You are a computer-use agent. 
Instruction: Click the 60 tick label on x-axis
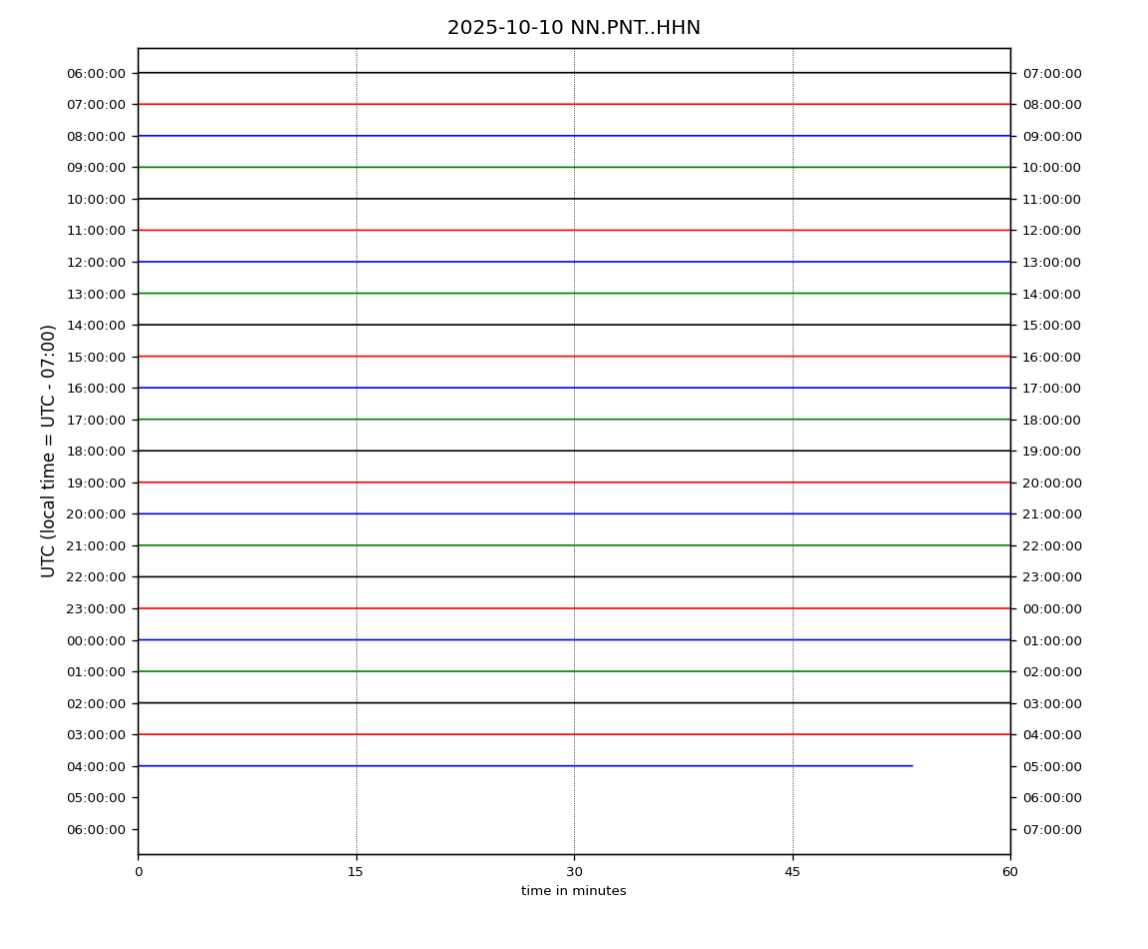1010,872
